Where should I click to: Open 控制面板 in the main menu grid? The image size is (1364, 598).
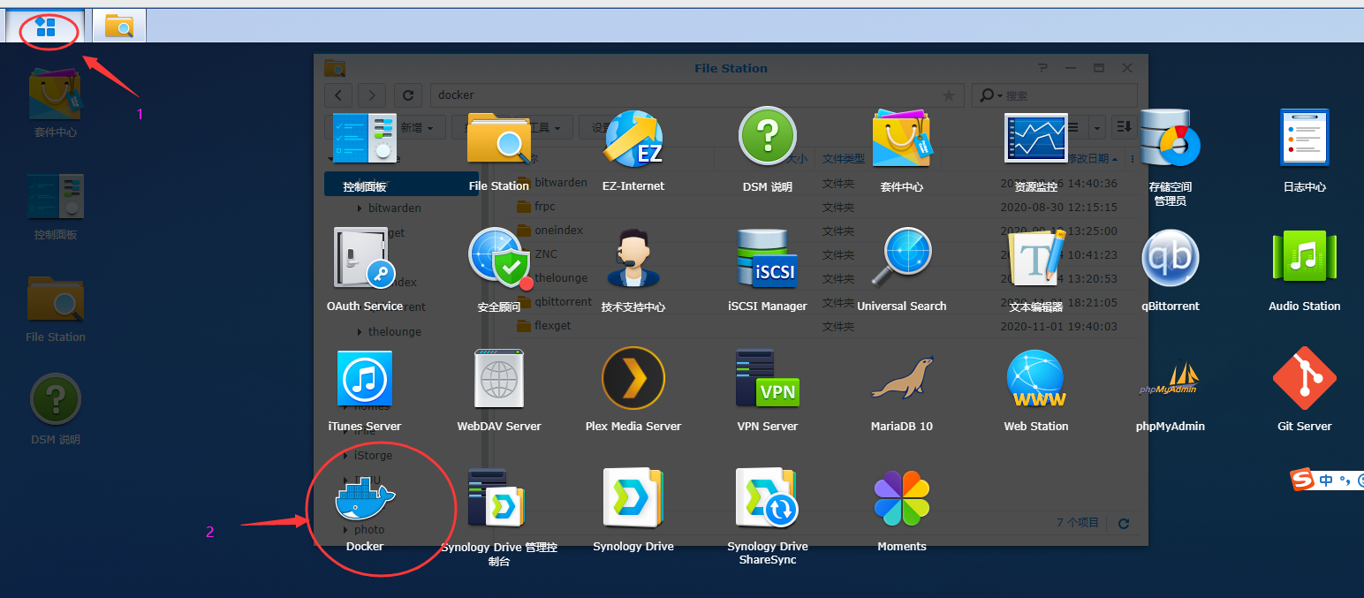pyautogui.click(x=365, y=151)
